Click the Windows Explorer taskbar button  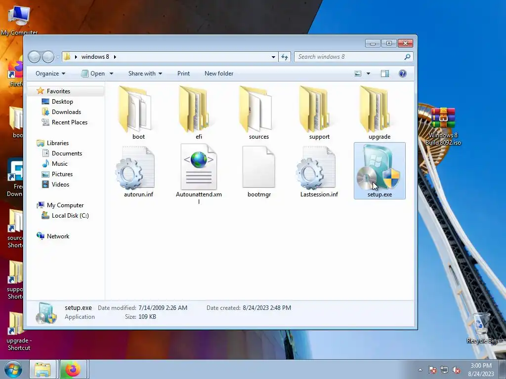(42, 369)
